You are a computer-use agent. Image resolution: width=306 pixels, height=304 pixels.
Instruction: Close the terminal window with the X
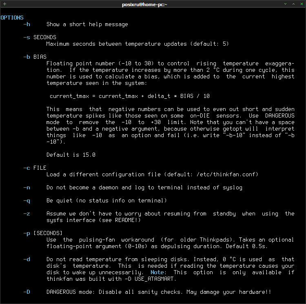(x=302, y=4)
